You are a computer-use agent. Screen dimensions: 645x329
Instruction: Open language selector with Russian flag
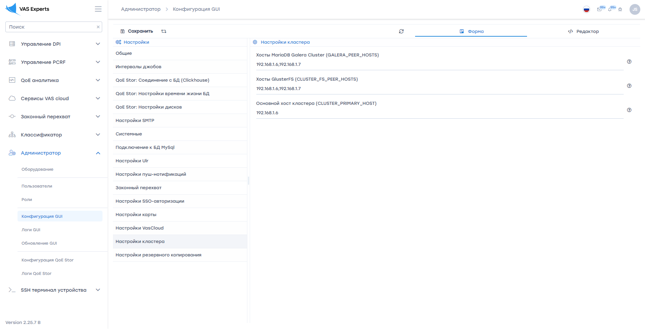[x=587, y=9]
